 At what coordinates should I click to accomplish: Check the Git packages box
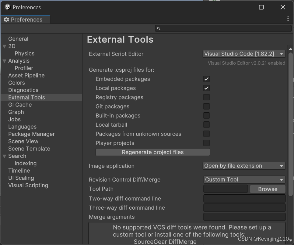[206, 106]
